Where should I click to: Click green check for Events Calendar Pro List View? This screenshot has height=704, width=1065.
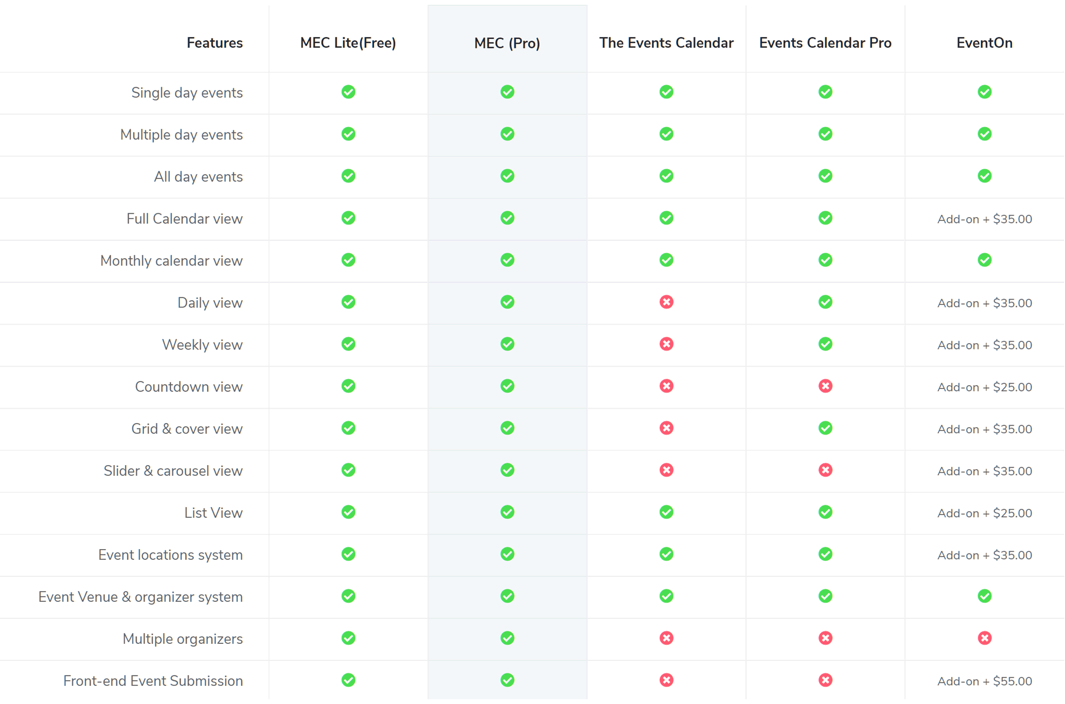[x=825, y=512]
